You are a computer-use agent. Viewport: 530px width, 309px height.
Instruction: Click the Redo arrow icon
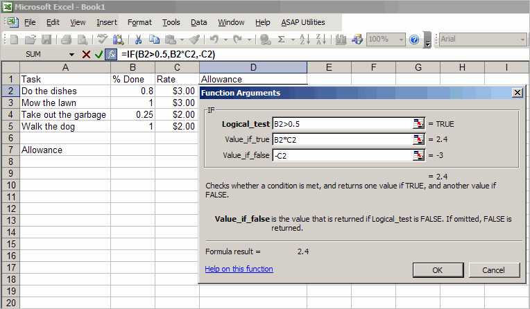[x=238, y=39]
